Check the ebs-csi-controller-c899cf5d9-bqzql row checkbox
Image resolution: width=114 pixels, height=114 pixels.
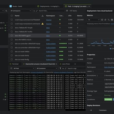[x=12, y=44]
